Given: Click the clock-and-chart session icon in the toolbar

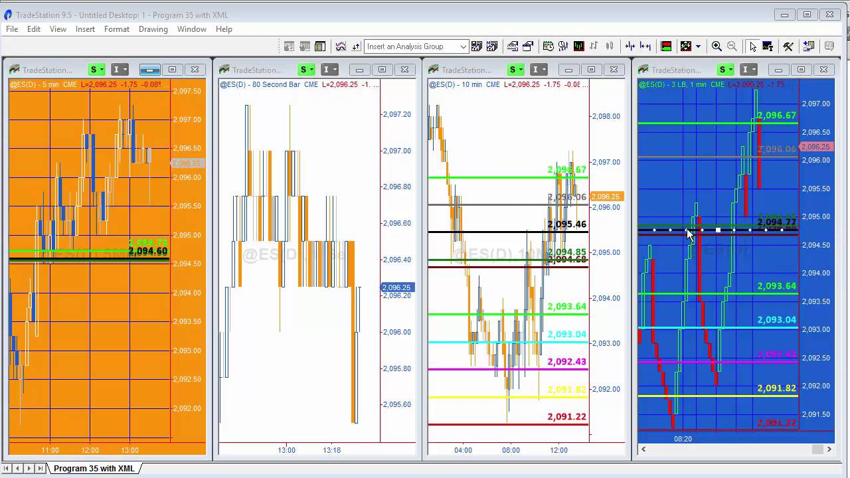Looking at the screenshot, I should pyautogui.click(x=549, y=46).
